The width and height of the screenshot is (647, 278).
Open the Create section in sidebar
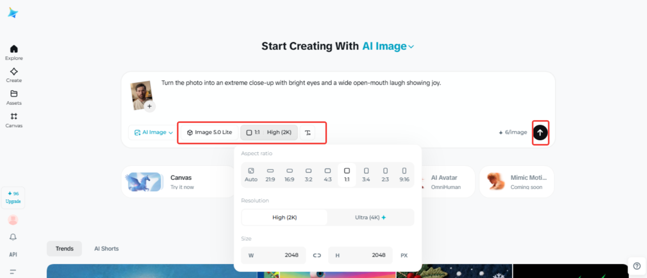click(x=14, y=72)
